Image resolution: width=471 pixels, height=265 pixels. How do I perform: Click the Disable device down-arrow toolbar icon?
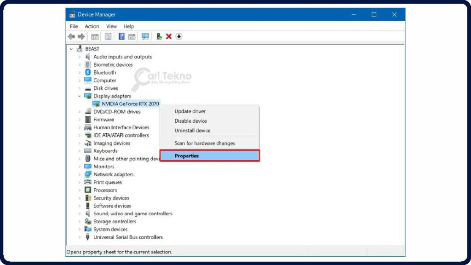179,36
